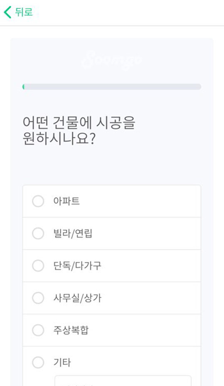224x386 pixels.
Task: Tap the green back chevron arrow
Action: (7, 12)
